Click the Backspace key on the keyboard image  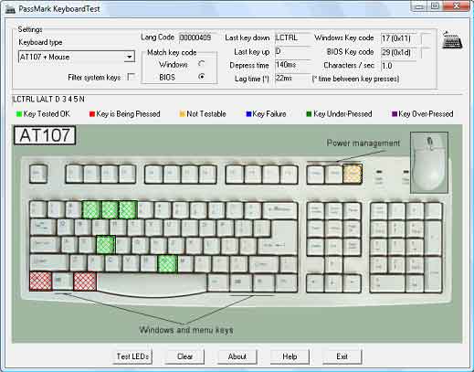tap(280, 210)
